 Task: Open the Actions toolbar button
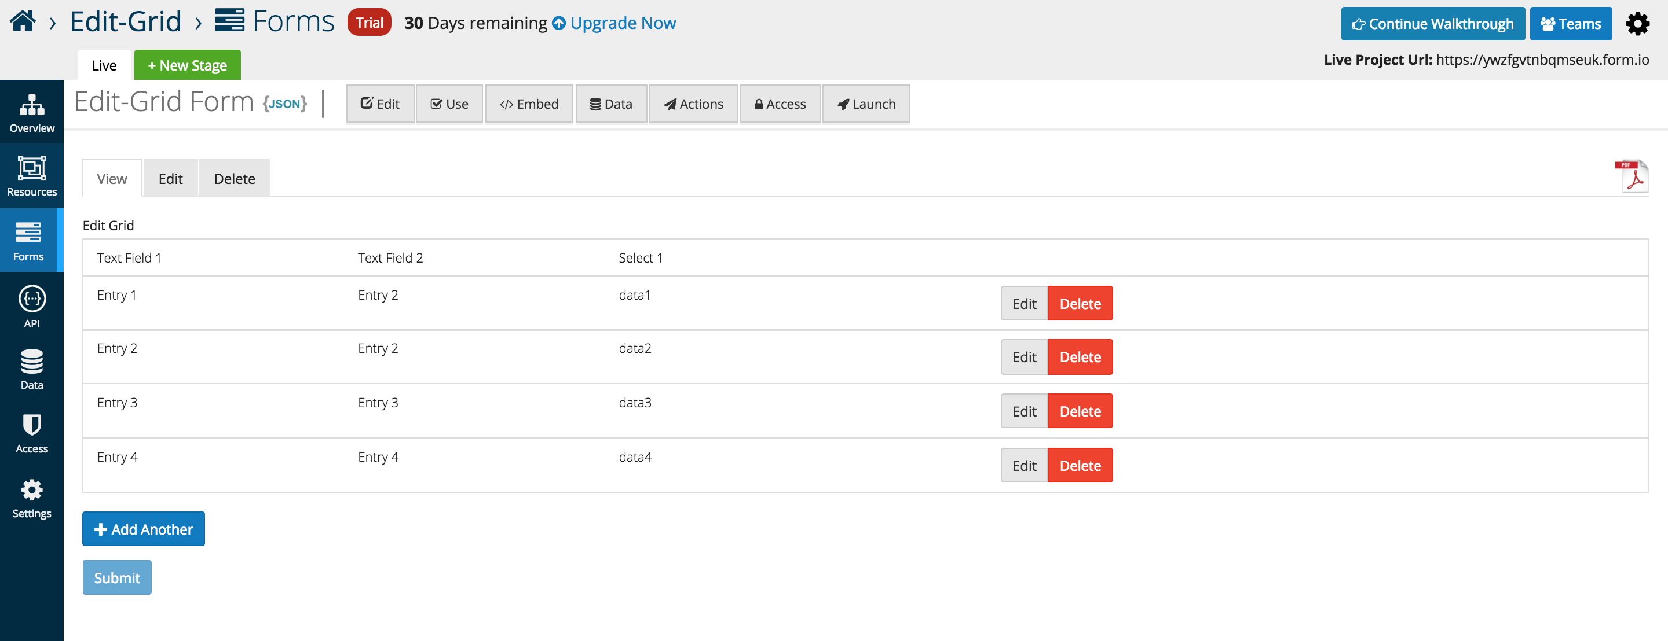point(693,104)
